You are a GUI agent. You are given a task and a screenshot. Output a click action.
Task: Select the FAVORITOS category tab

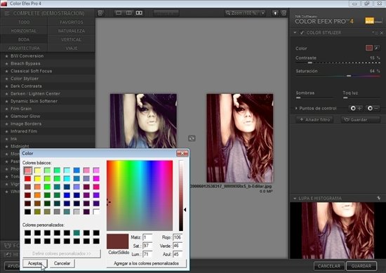72,22
